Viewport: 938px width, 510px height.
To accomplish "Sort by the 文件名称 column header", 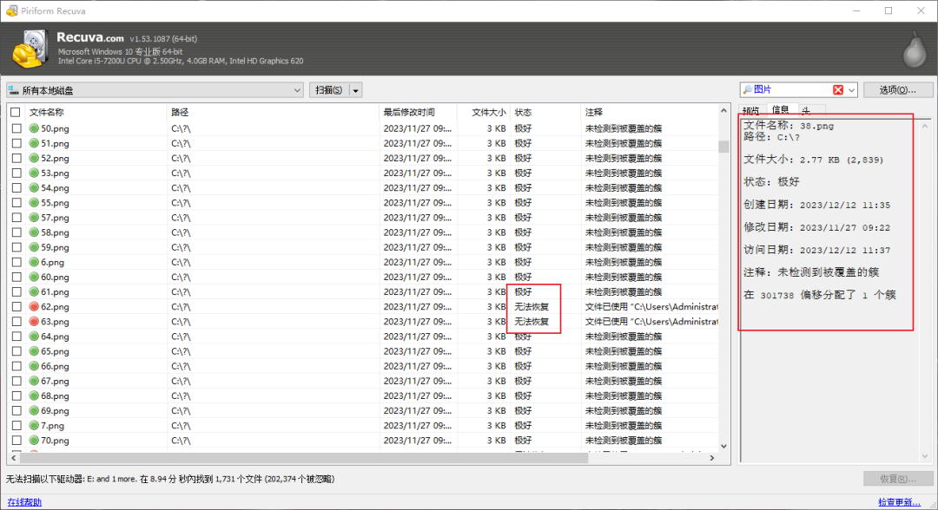I will pos(47,112).
